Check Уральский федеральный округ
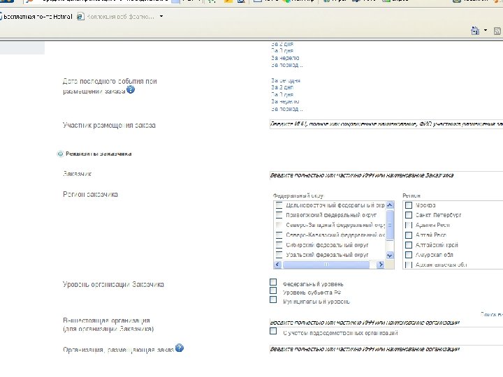Viewport: 503px width, 377px height. tap(279, 255)
